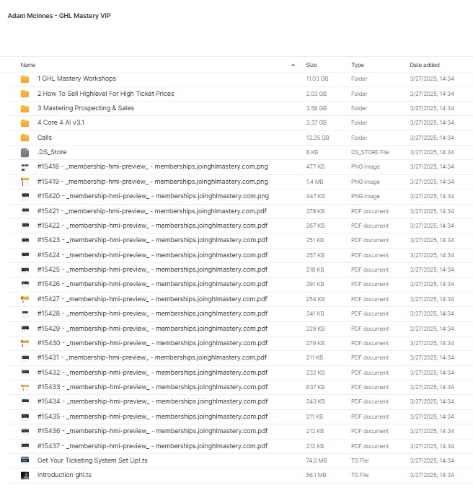Click folder icon for 1 GHL Mastery Workshops
Screen dimensions: 473x490
[x=25, y=79]
